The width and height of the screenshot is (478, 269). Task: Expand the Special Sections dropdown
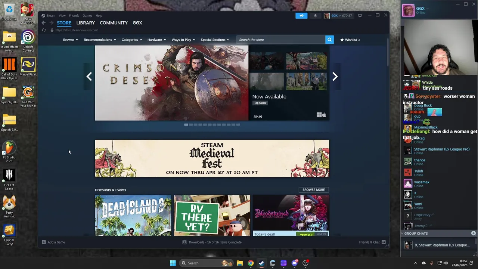pyautogui.click(x=215, y=40)
